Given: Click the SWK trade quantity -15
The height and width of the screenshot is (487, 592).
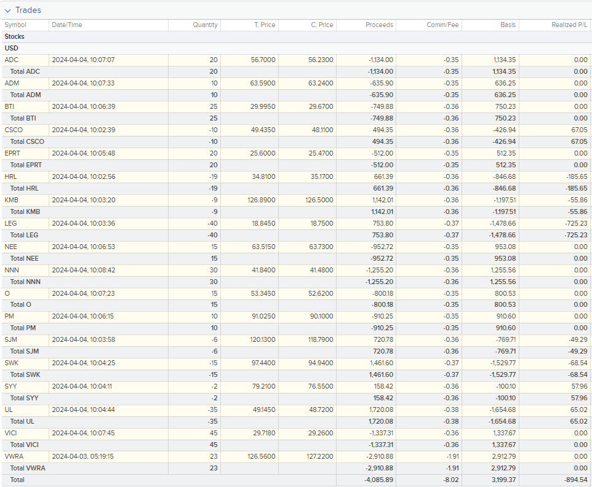Looking at the screenshot, I should (213, 363).
